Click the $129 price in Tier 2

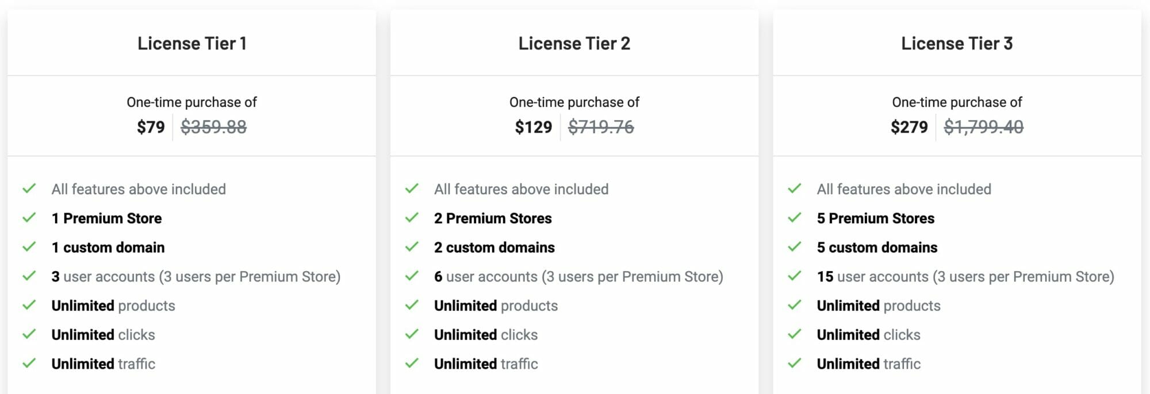click(534, 127)
